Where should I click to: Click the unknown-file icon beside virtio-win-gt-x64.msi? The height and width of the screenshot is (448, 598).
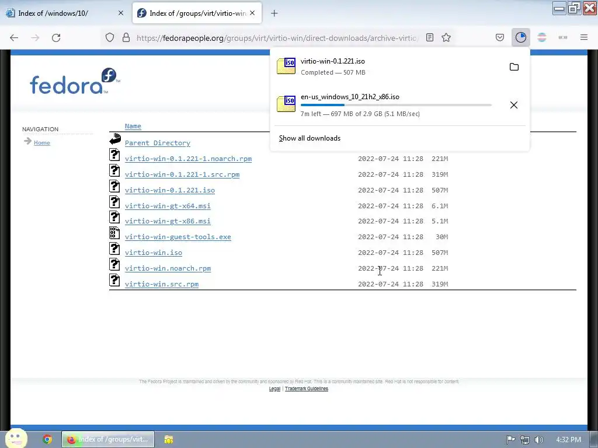tap(114, 201)
